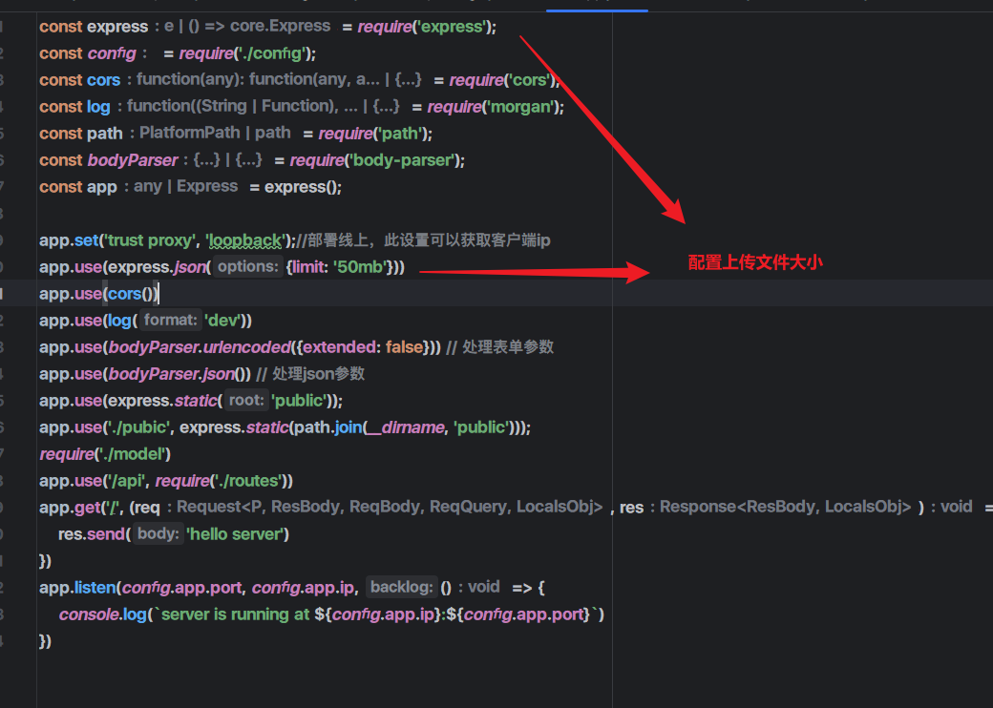Select the 'dev' format string
The height and width of the screenshot is (708, 993).
click(222, 320)
